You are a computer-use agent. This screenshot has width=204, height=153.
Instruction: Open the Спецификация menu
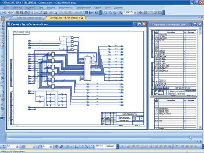(83, 8)
